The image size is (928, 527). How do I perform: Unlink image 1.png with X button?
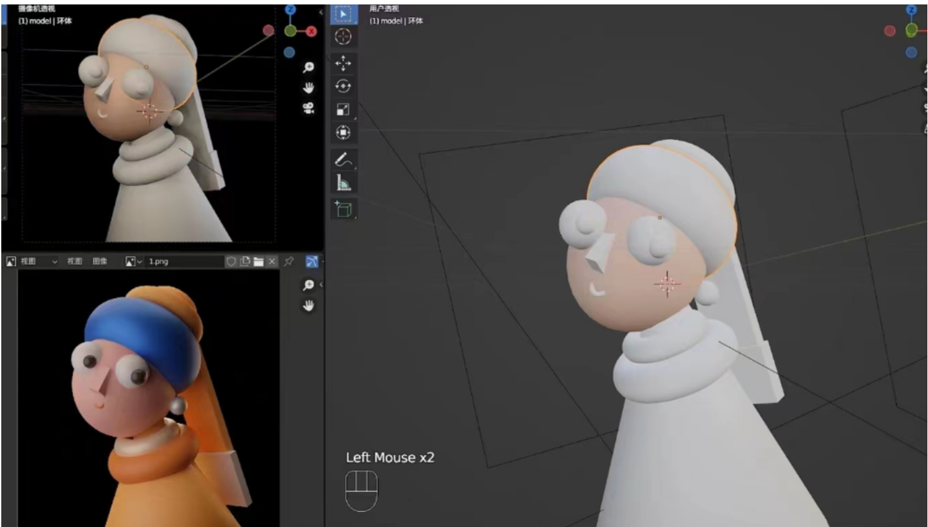tap(272, 261)
